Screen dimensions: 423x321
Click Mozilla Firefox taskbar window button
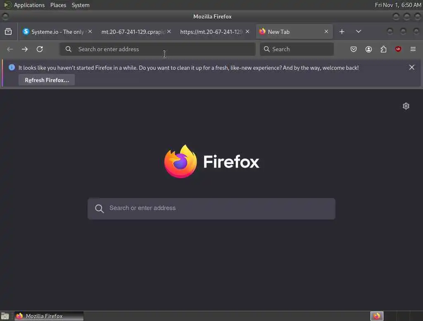click(x=49, y=316)
